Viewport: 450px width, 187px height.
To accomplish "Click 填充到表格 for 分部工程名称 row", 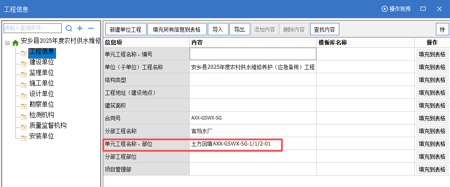I will tap(432, 131).
